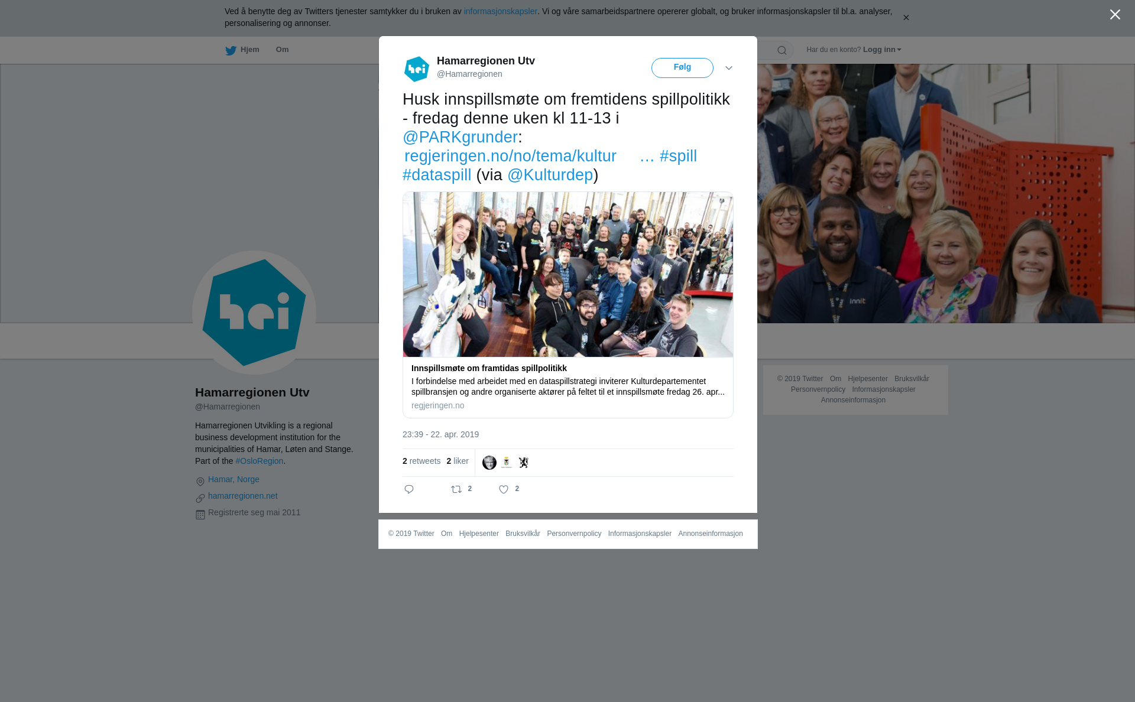Expand the tweet options chevron

pos(729,68)
